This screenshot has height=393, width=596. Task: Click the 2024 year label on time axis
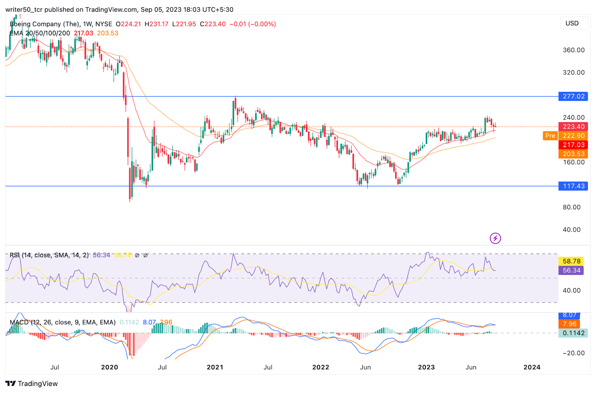pos(532,367)
